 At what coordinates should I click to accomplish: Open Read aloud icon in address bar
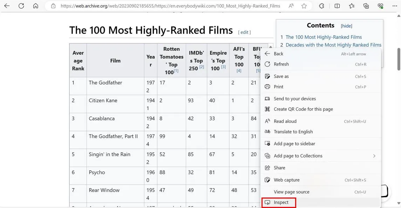(291, 6)
